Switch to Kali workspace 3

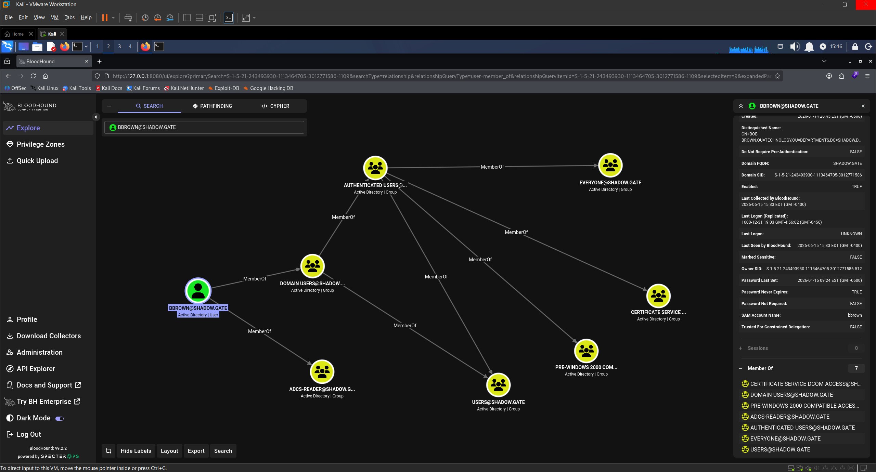(x=119, y=47)
